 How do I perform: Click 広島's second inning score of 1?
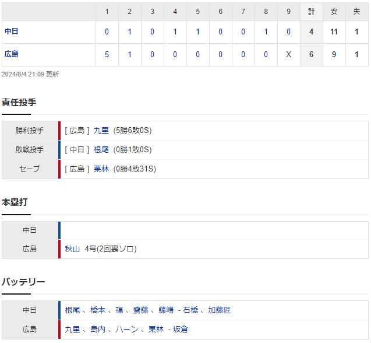click(129, 54)
